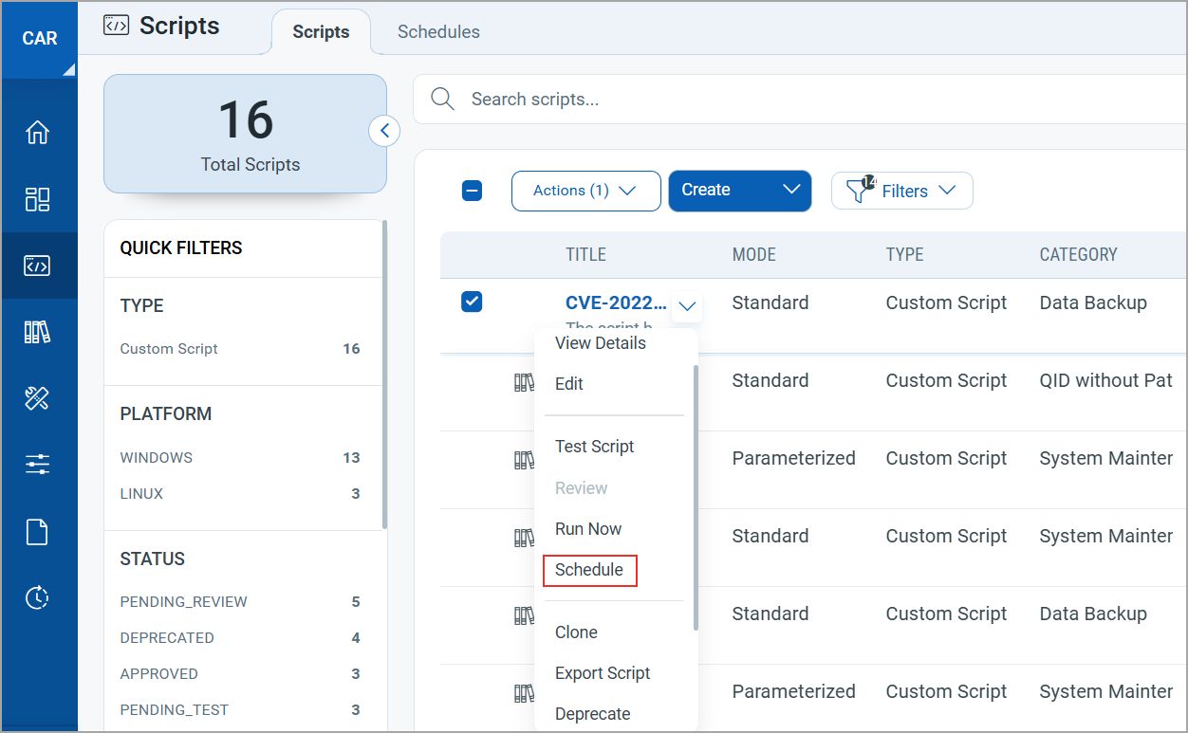Open the document page icon in sidebar
This screenshot has width=1188, height=733.
(x=37, y=532)
